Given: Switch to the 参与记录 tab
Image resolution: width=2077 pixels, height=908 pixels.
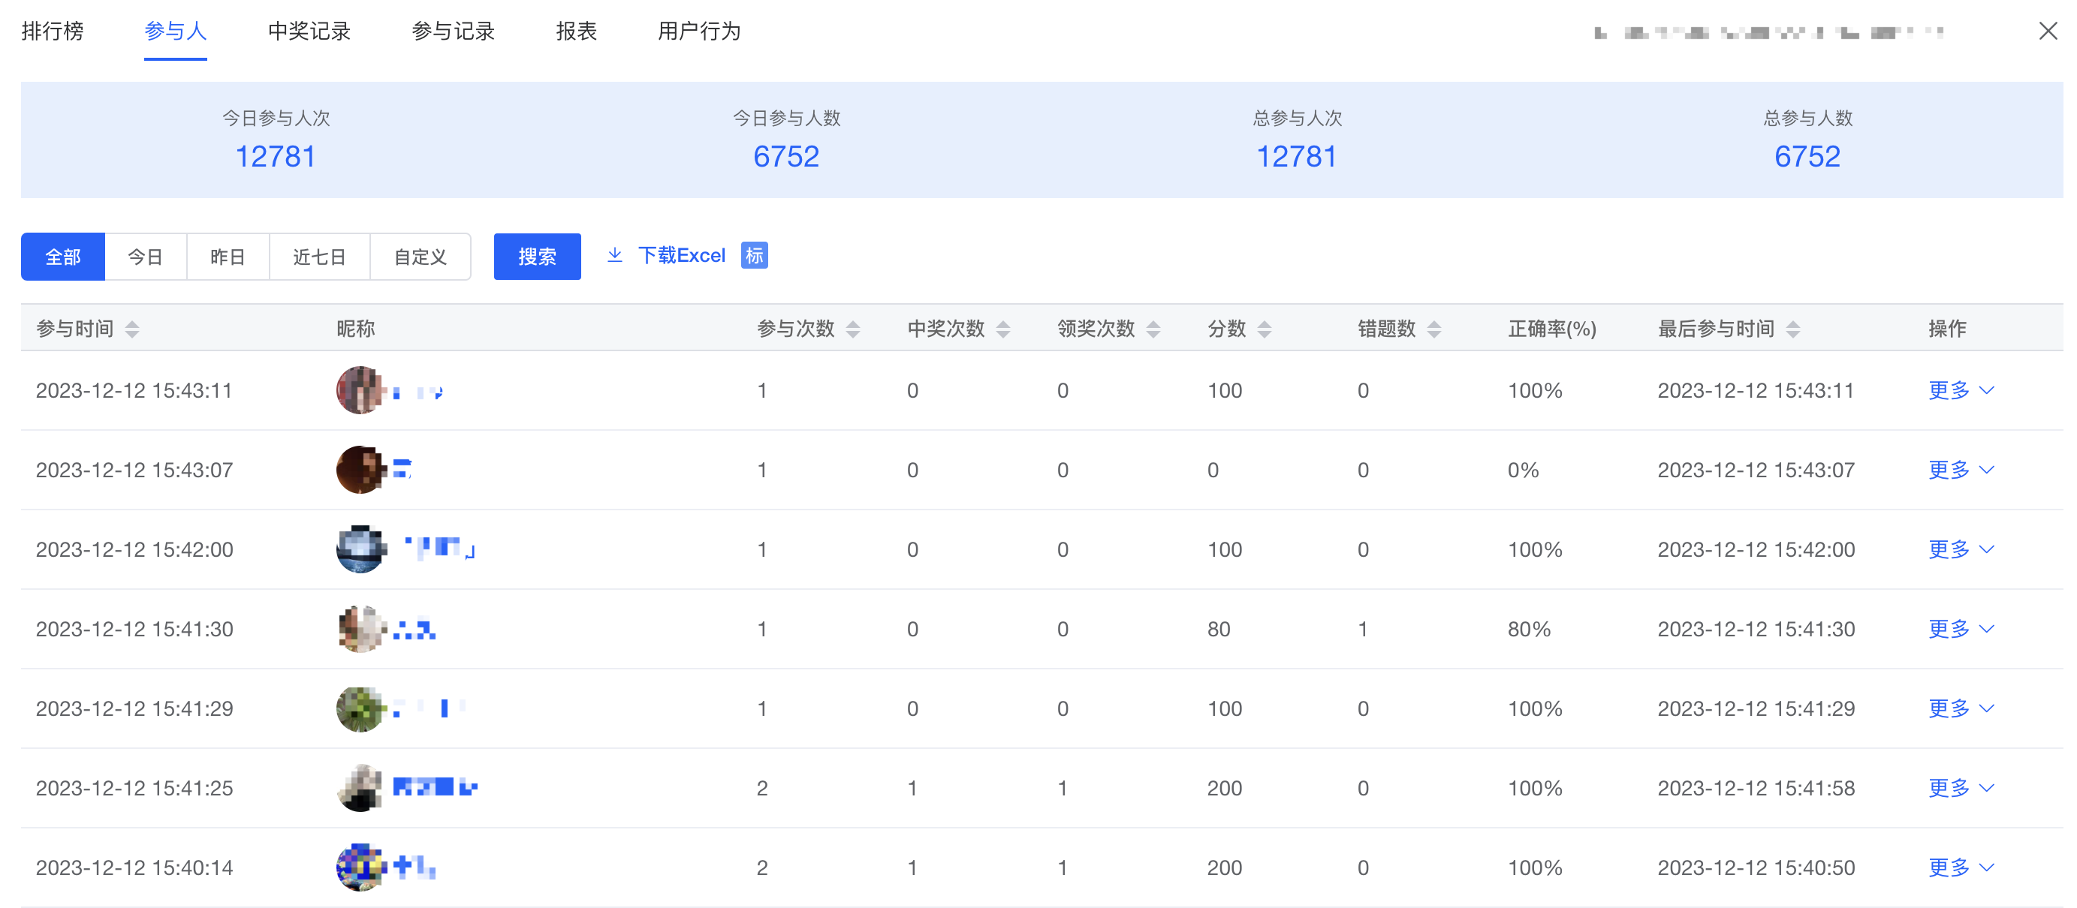Looking at the screenshot, I should [x=453, y=32].
